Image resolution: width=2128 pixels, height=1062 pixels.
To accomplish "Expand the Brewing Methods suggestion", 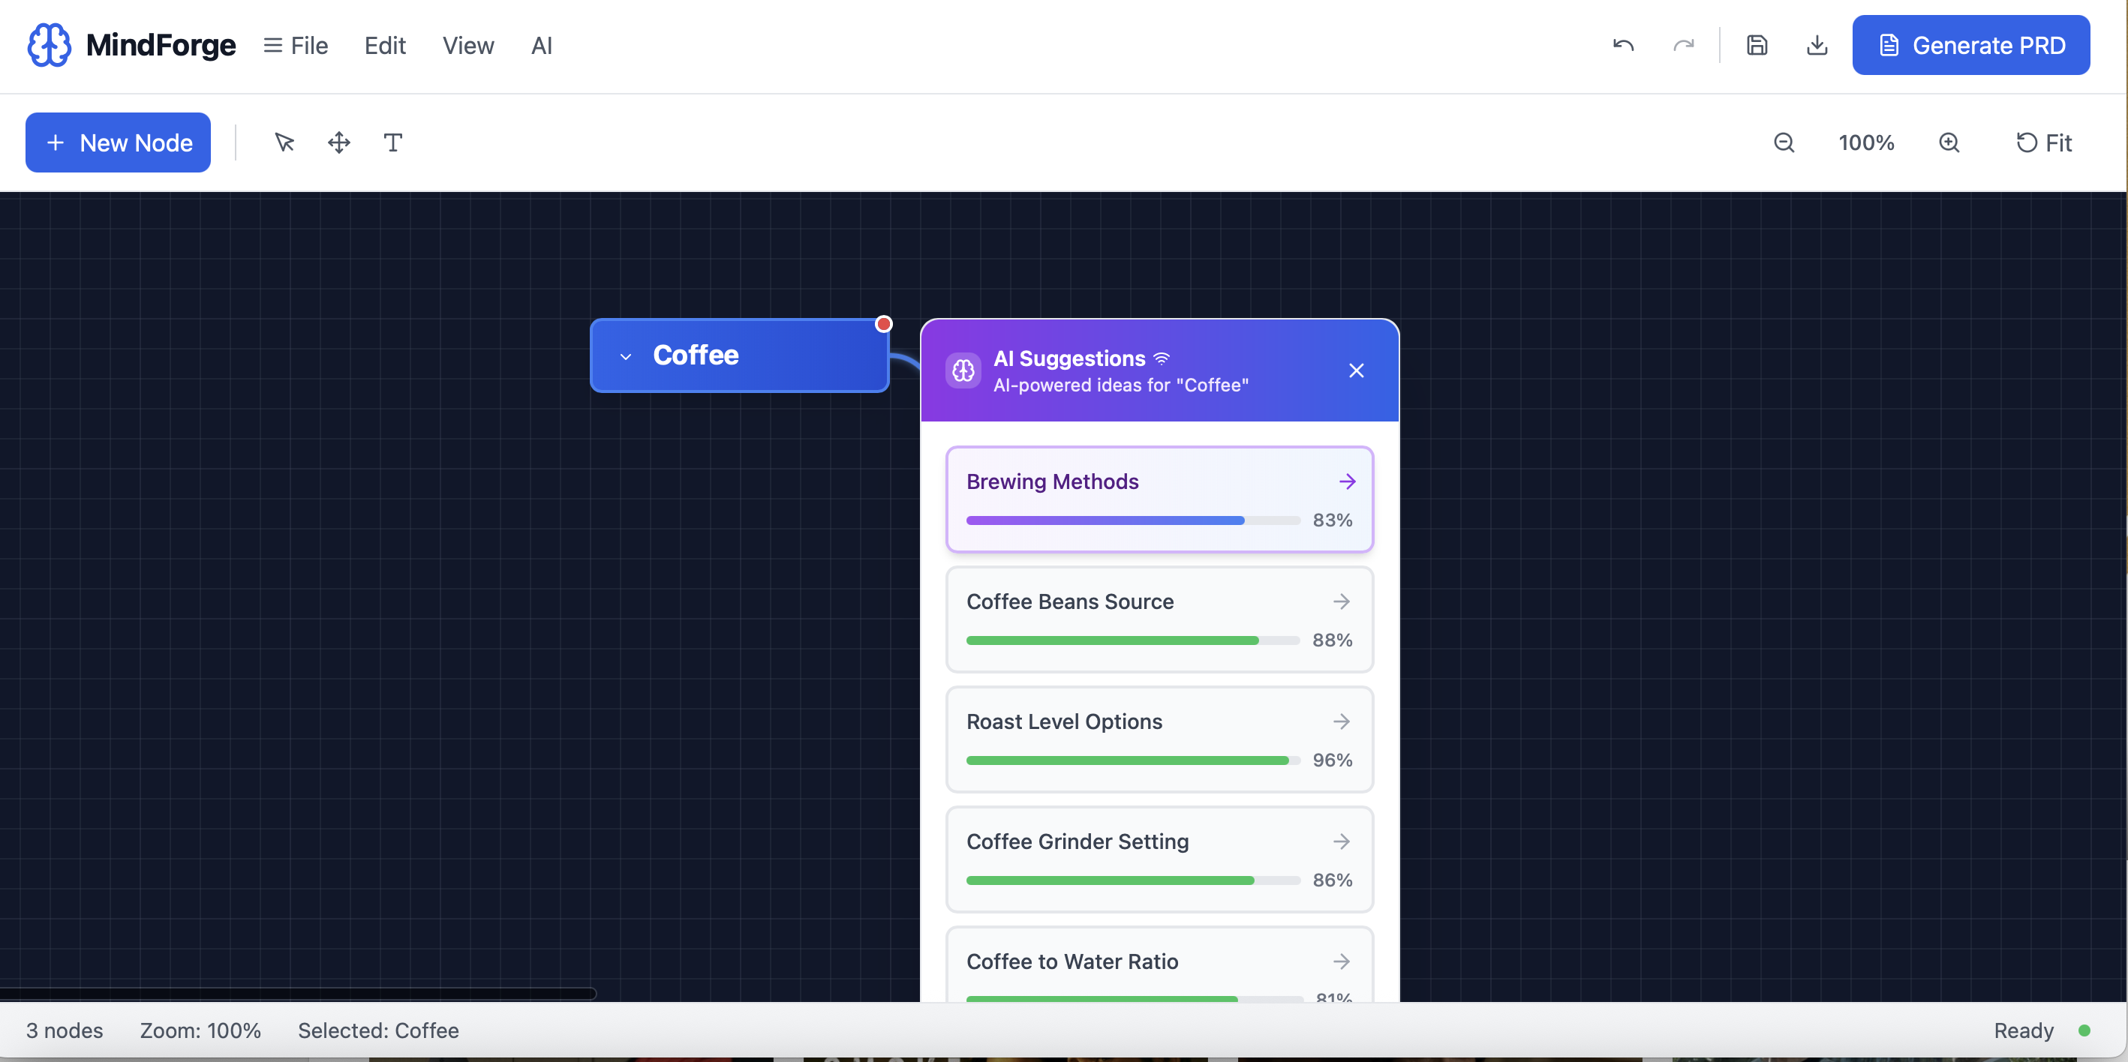I will (1347, 481).
